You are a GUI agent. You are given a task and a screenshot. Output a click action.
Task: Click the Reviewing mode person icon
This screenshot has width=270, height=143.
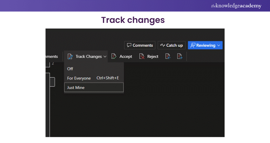(192, 45)
